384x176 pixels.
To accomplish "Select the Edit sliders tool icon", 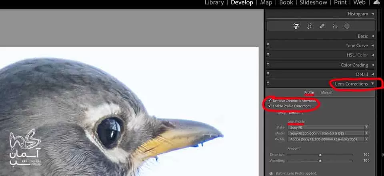I will (296, 26).
